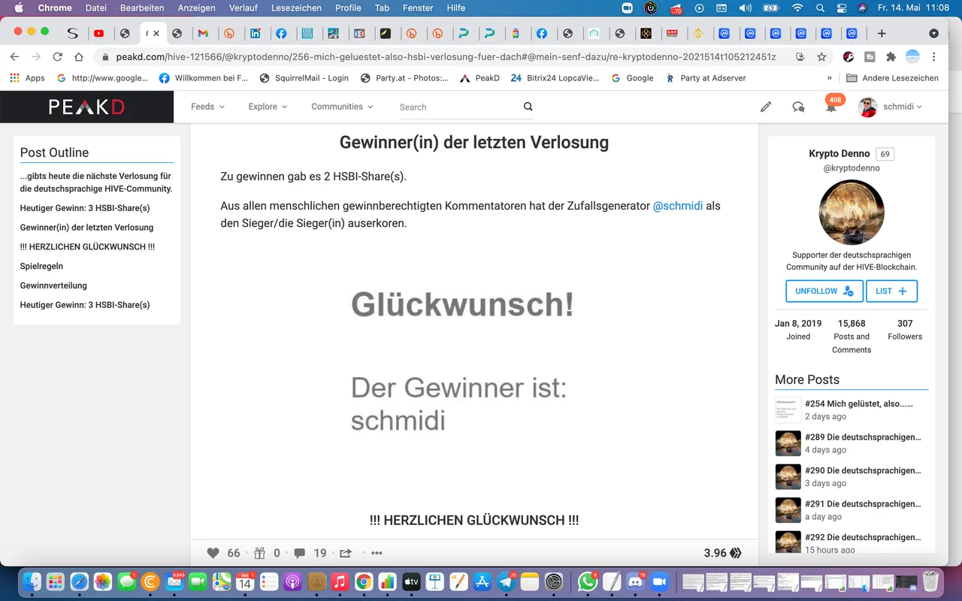Jump to Gewinner(in) der letzten Verlosung outline

[x=86, y=227]
